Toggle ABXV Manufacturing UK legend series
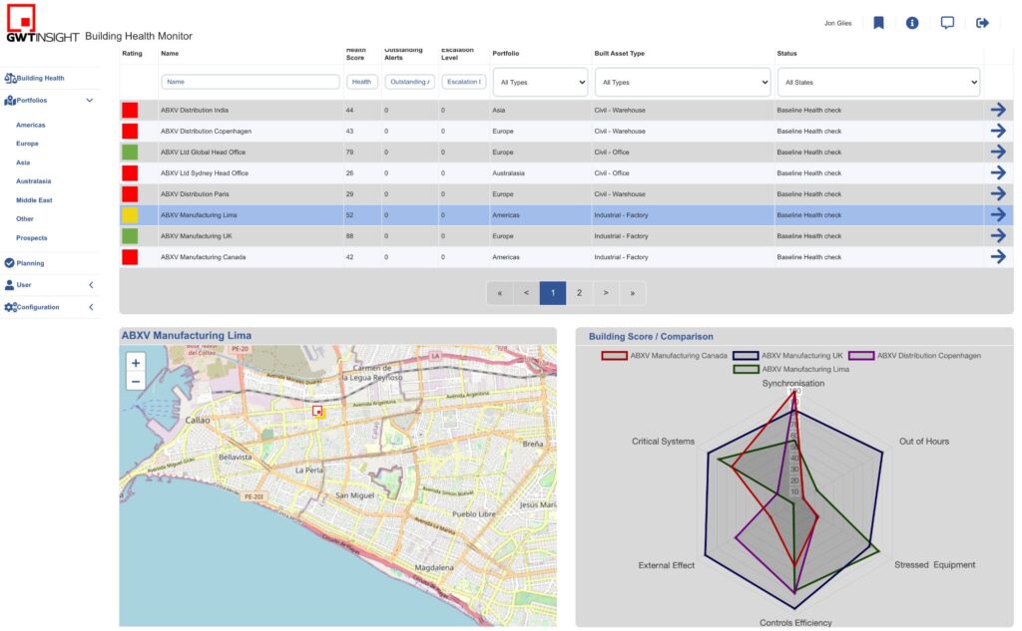Screen dimensions: 1022x631 point(788,356)
